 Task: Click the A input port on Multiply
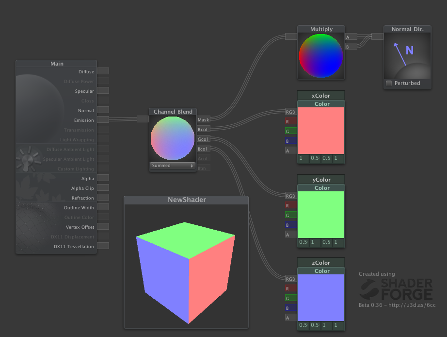(351, 37)
